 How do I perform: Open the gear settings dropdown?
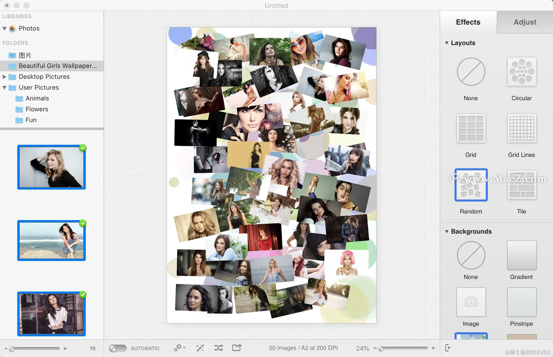(179, 348)
